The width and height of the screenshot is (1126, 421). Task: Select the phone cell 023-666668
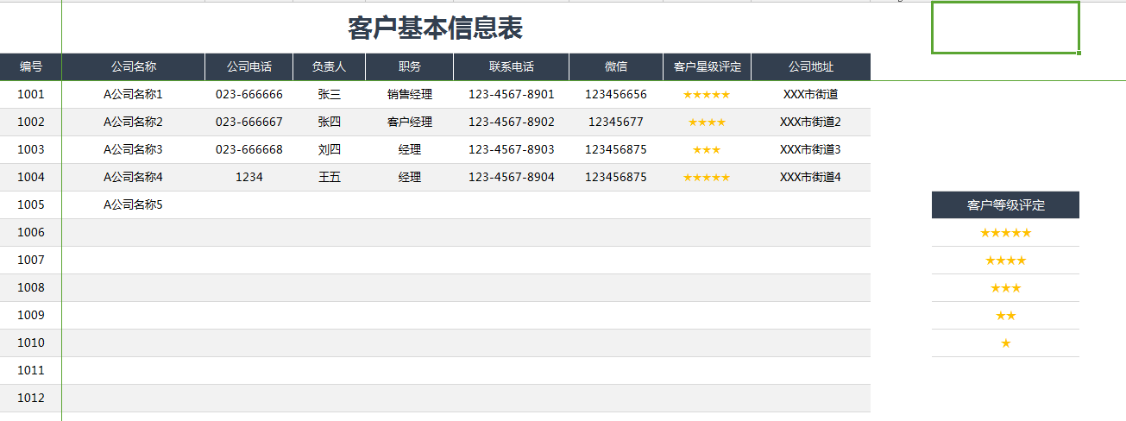coord(249,150)
